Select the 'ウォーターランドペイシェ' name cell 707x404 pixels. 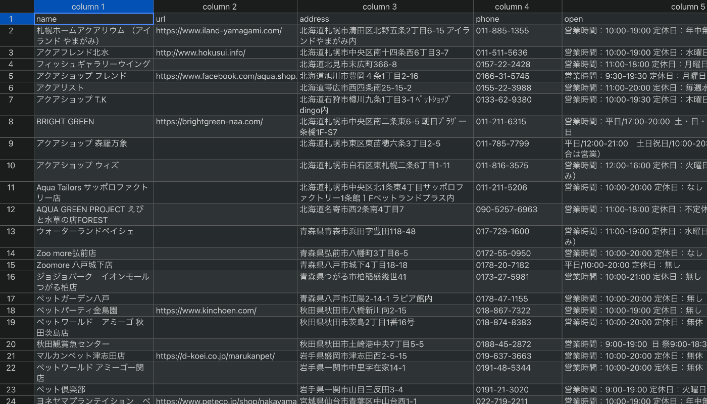94,236
